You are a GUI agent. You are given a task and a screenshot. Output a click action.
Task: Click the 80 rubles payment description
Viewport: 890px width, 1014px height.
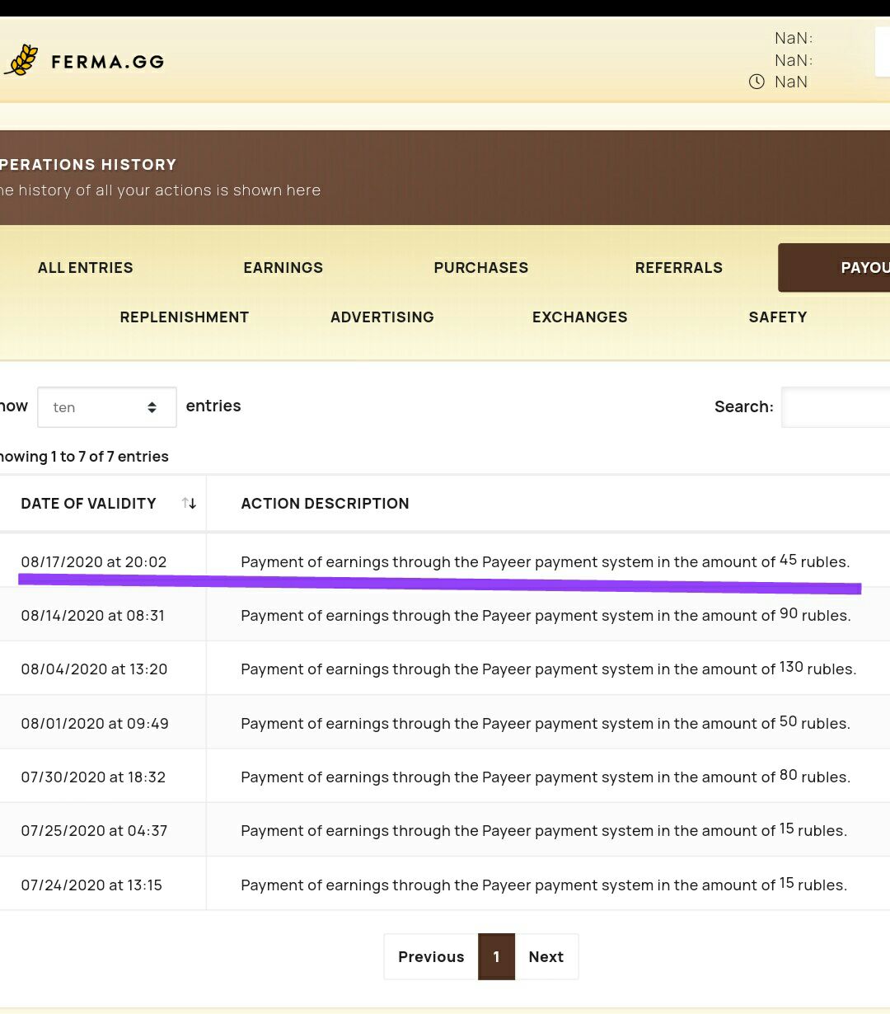point(546,777)
